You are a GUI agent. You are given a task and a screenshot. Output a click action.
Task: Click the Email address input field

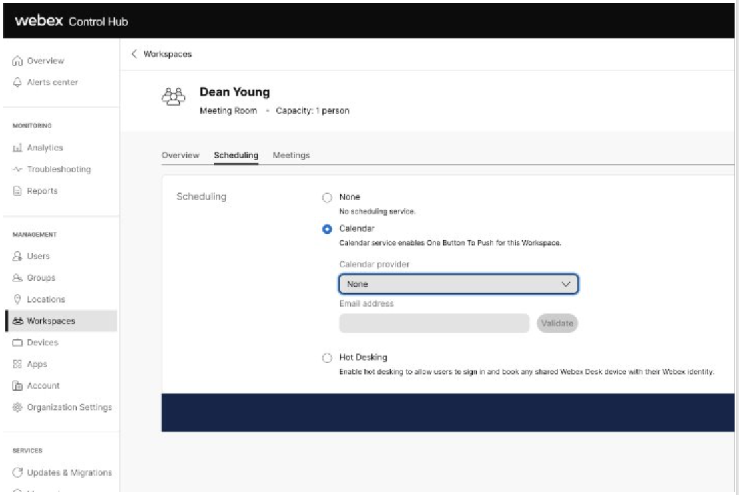point(433,323)
